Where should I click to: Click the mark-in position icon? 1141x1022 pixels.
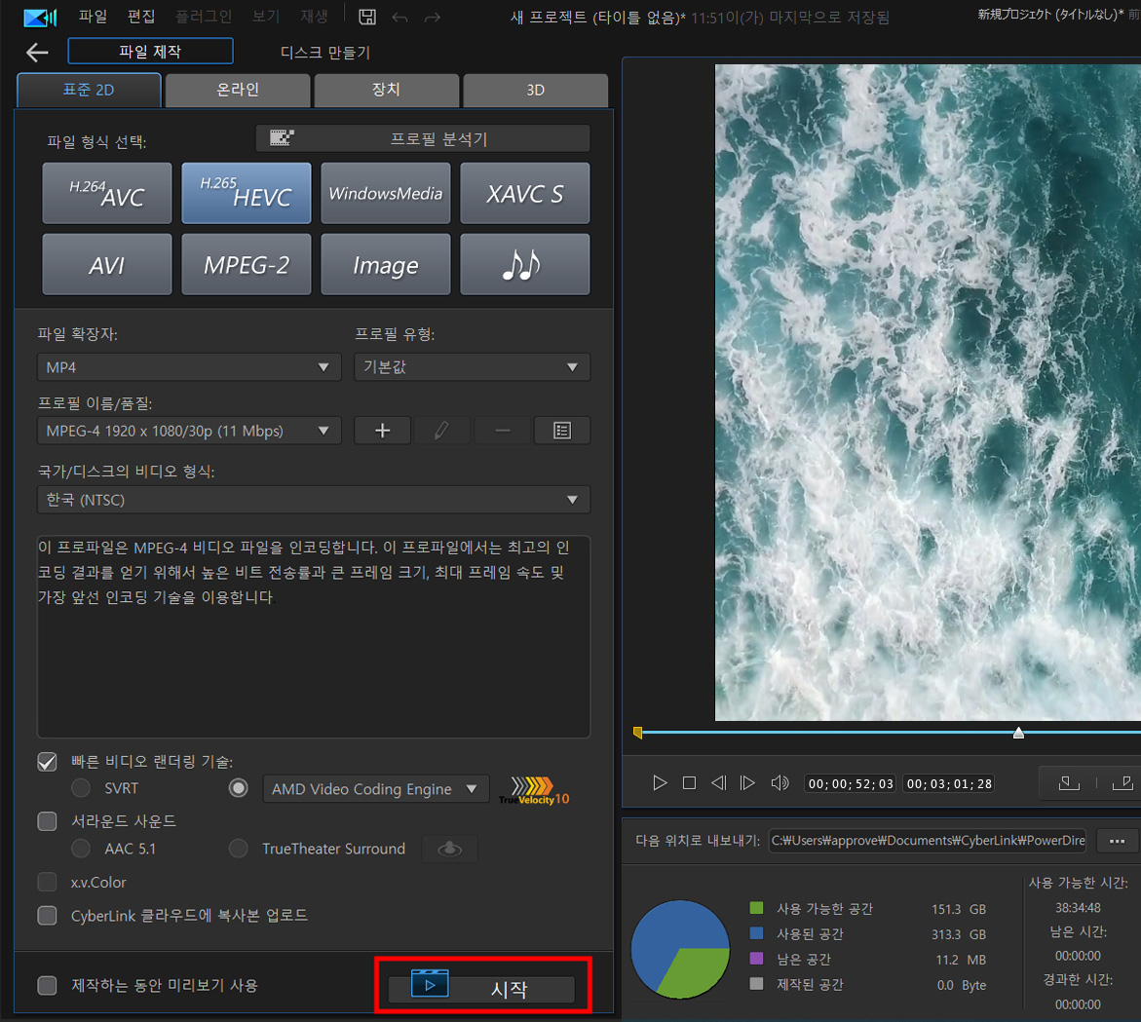point(1069,783)
